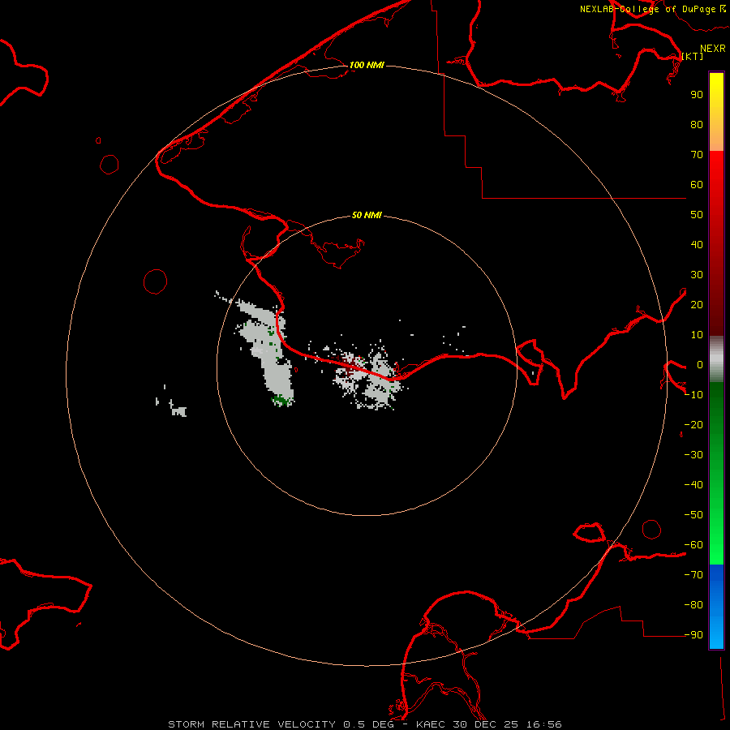Click the -10 value on velocity scale

tap(693, 395)
